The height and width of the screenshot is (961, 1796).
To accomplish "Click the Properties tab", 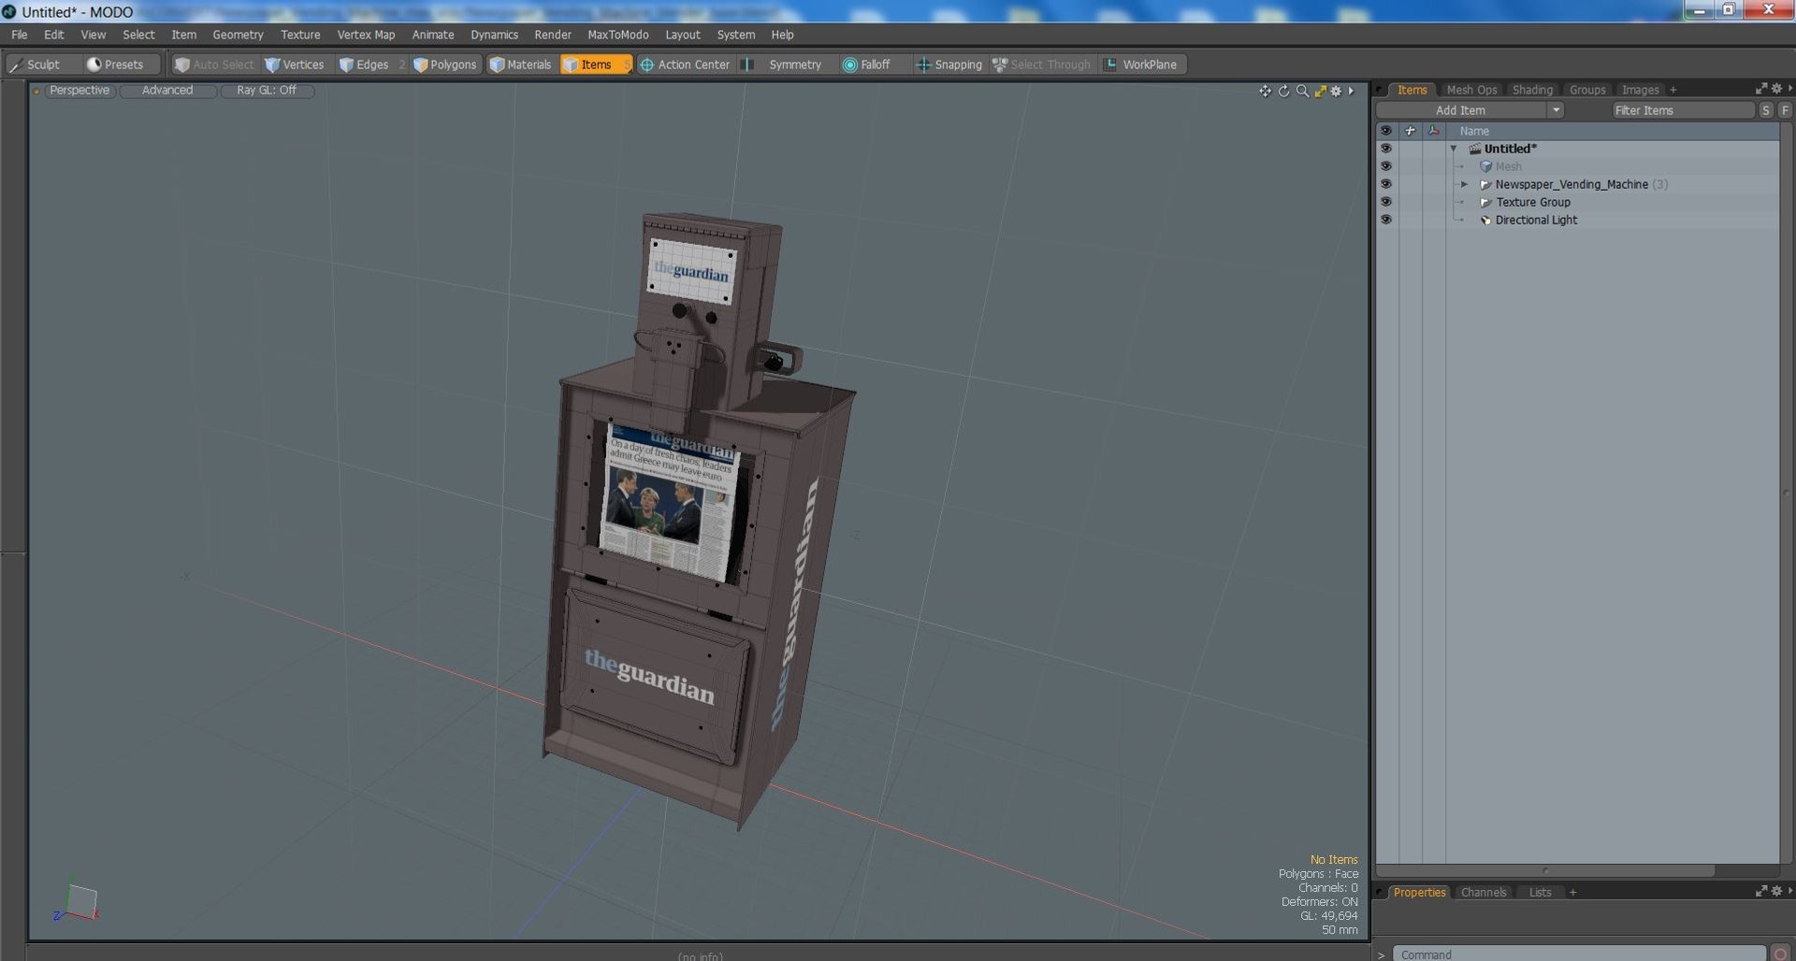I will [x=1419, y=893].
